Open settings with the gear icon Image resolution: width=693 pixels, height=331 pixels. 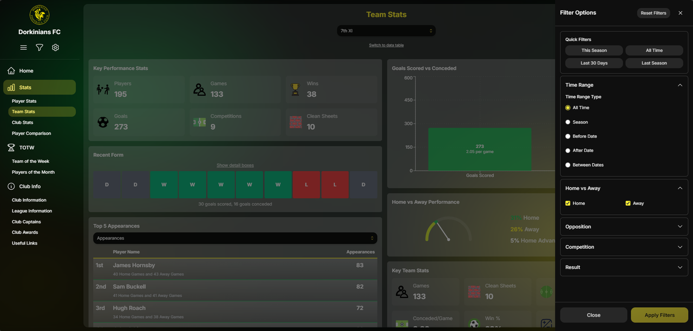tap(55, 48)
